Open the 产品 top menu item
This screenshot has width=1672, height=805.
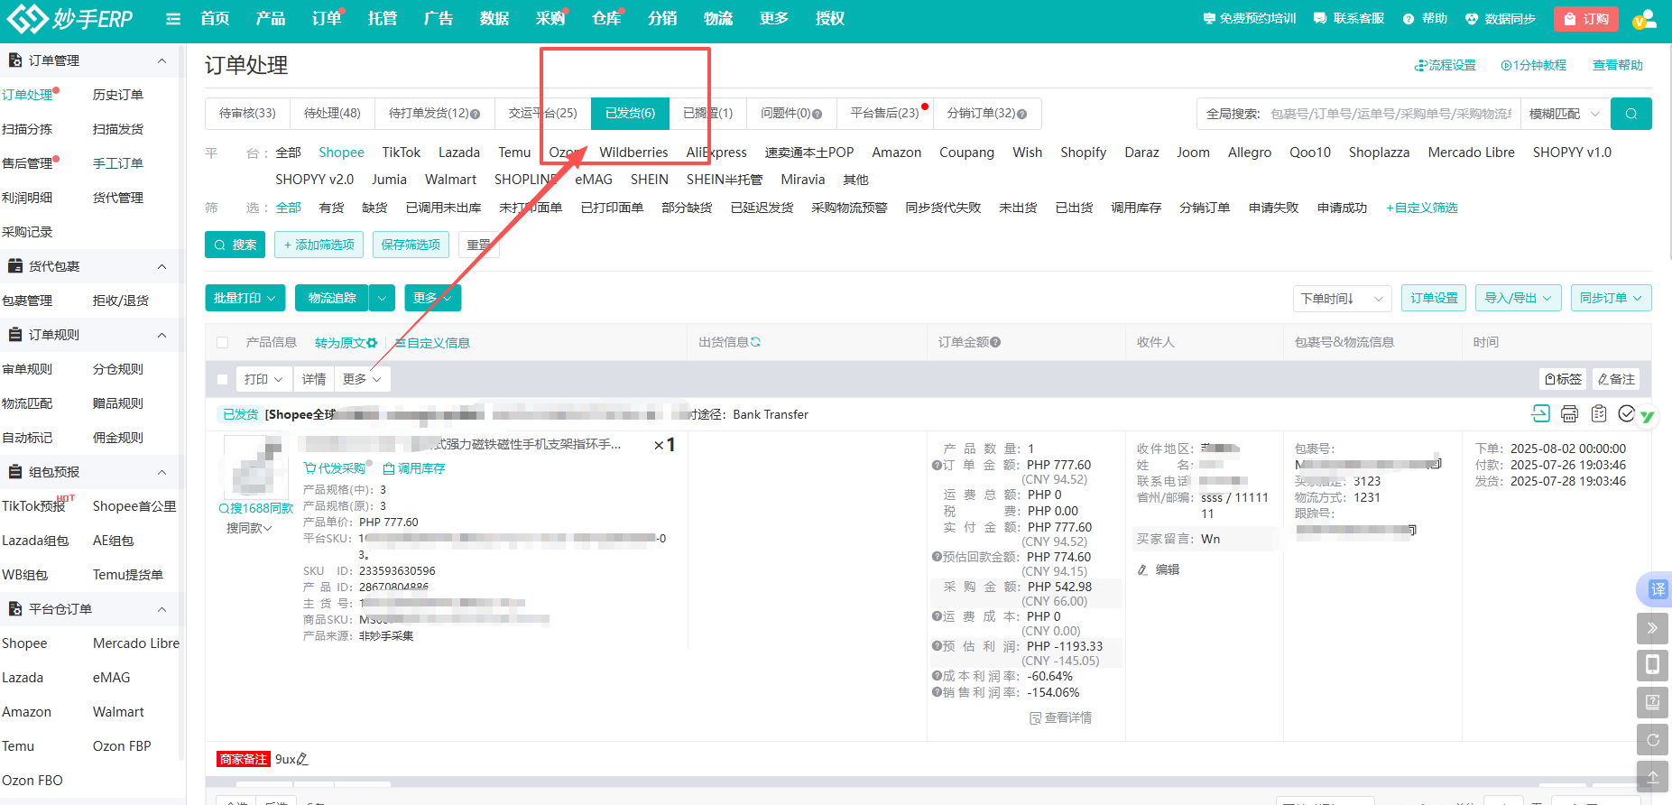(270, 19)
